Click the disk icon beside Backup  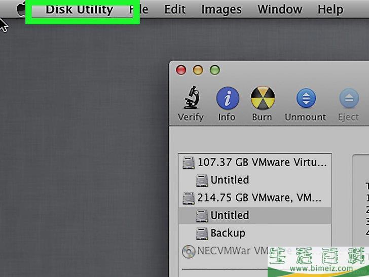point(202,233)
